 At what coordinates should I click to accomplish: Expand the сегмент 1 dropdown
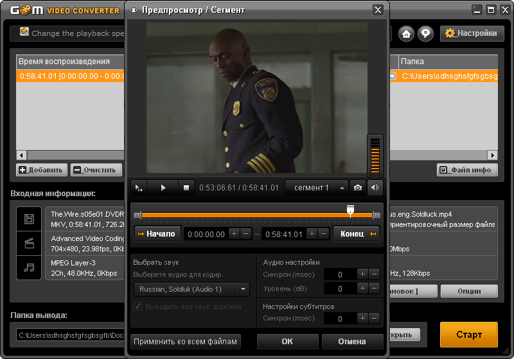[317, 188]
